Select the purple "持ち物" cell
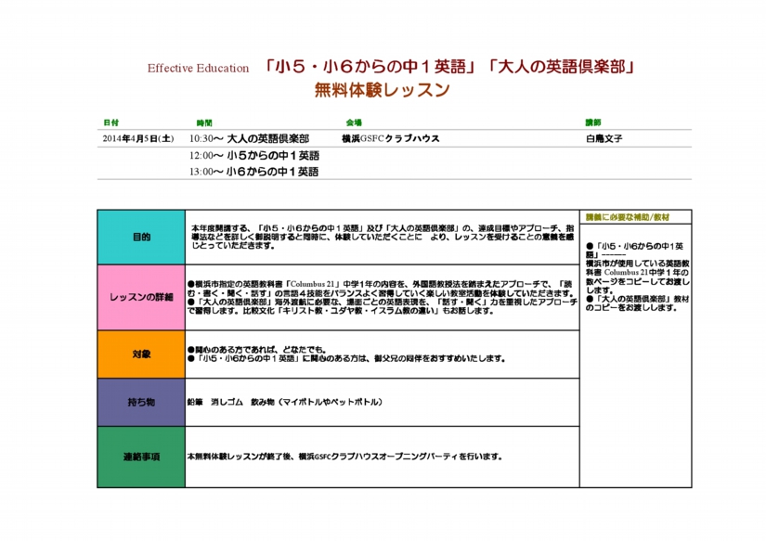The height and width of the screenshot is (541, 766). [141, 402]
